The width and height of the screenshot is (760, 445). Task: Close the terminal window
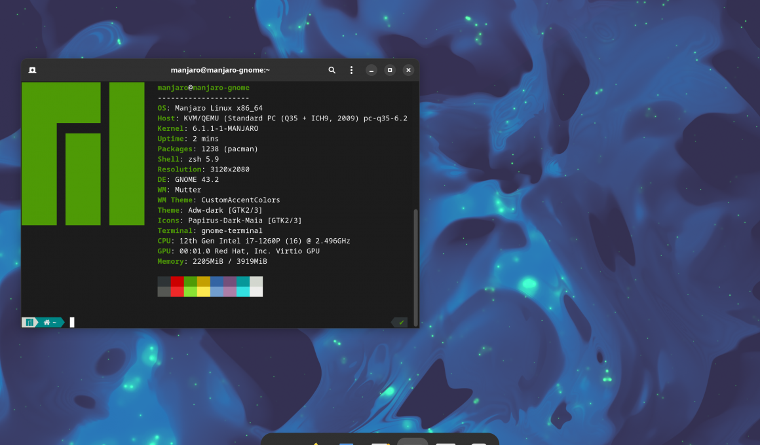[x=409, y=70]
